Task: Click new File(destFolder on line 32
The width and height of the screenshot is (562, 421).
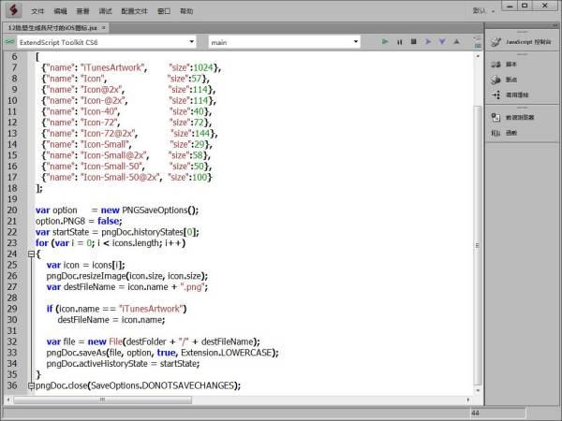Action: [x=126, y=341]
